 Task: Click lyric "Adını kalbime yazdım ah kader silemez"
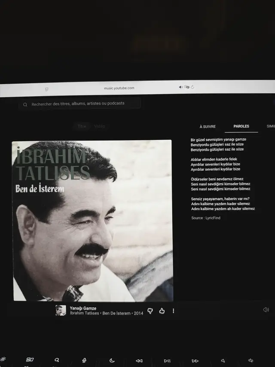pyautogui.click(x=223, y=209)
